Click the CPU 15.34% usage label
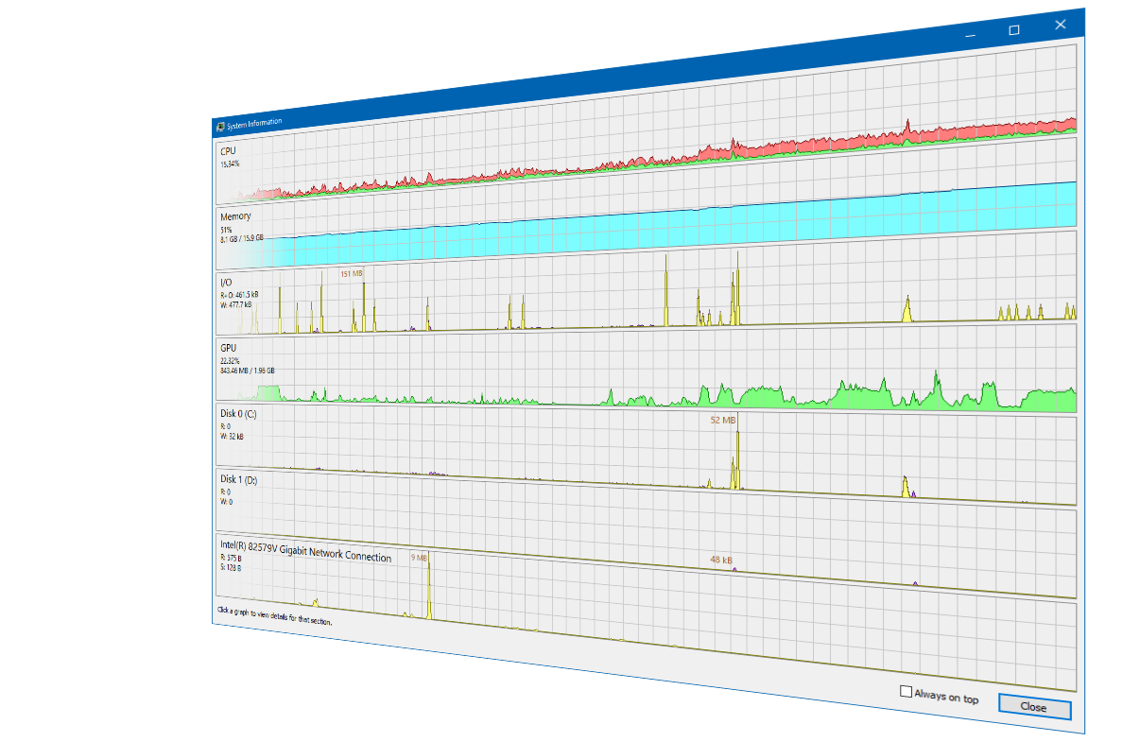Viewport: 1140px width, 742px height. (x=230, y=164)
